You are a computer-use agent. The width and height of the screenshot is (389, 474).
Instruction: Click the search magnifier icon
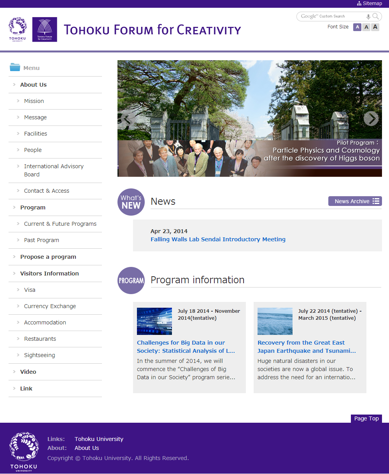(375, 16)
